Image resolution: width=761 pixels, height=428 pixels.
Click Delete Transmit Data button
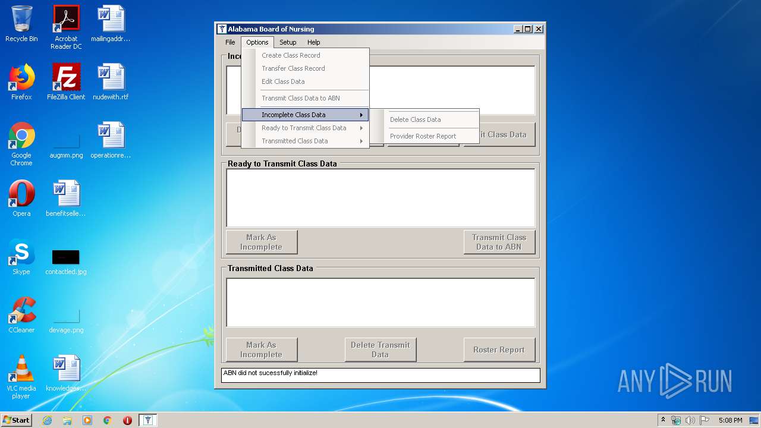380,350
